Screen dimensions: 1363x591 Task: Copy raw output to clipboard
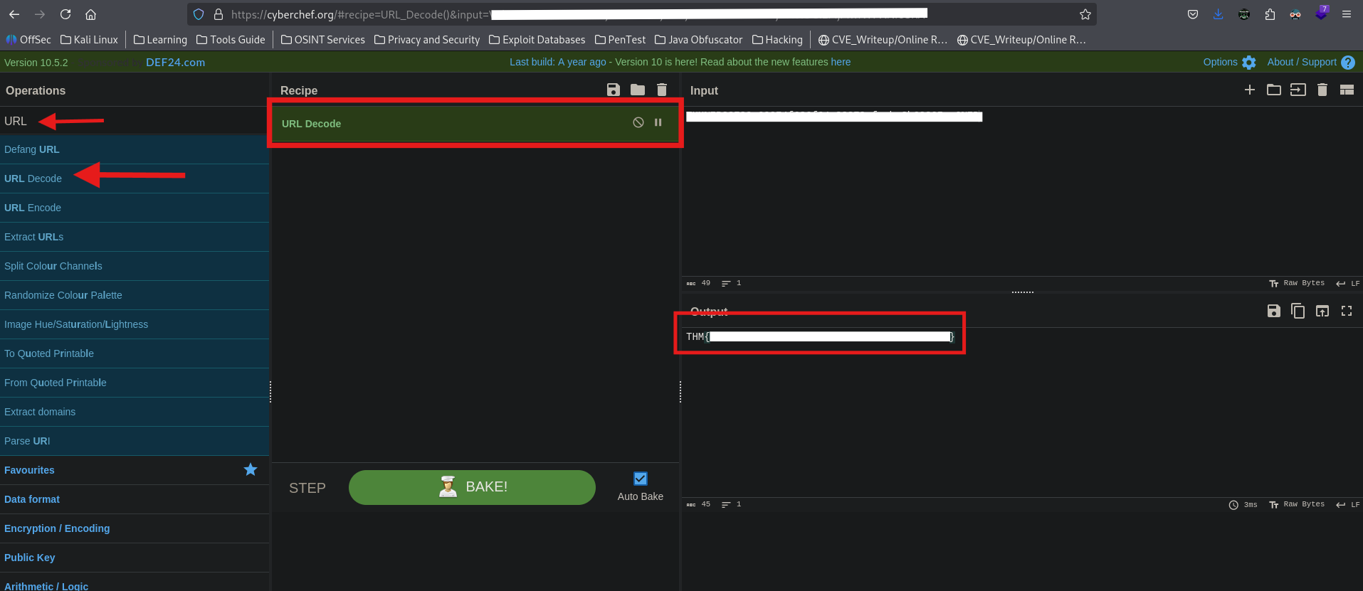(1298, 311)
